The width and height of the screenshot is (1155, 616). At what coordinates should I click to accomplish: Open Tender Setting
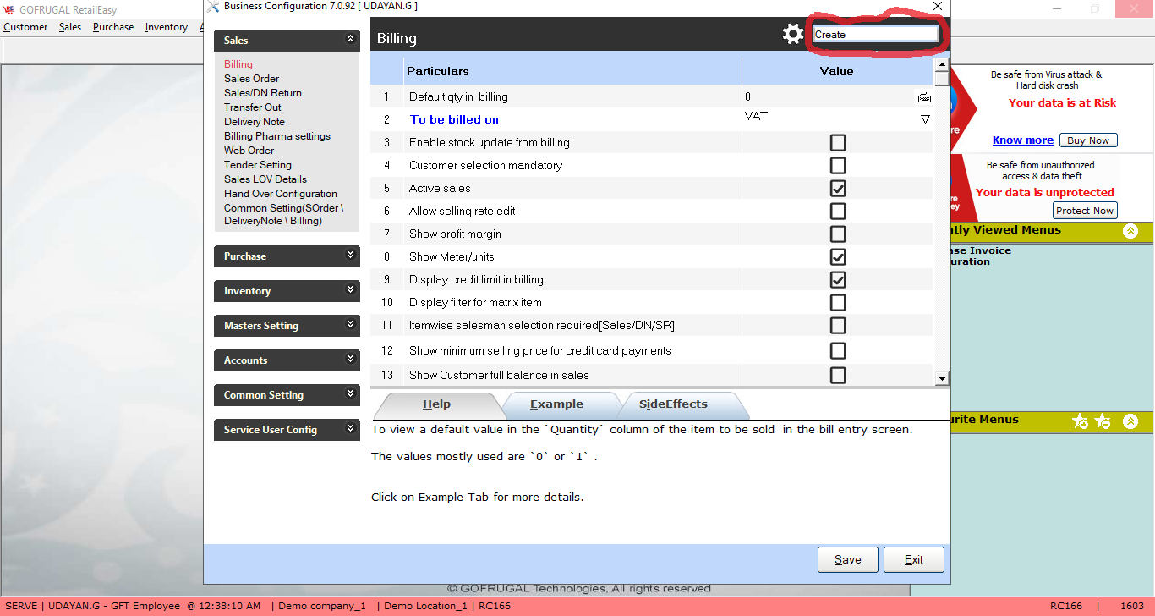click(258, 165)
